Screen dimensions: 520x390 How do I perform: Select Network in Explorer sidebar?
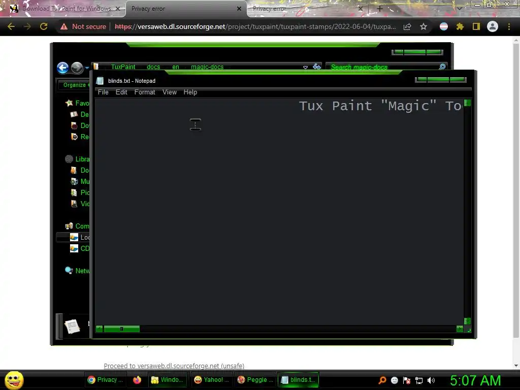(x=78, y=271)
